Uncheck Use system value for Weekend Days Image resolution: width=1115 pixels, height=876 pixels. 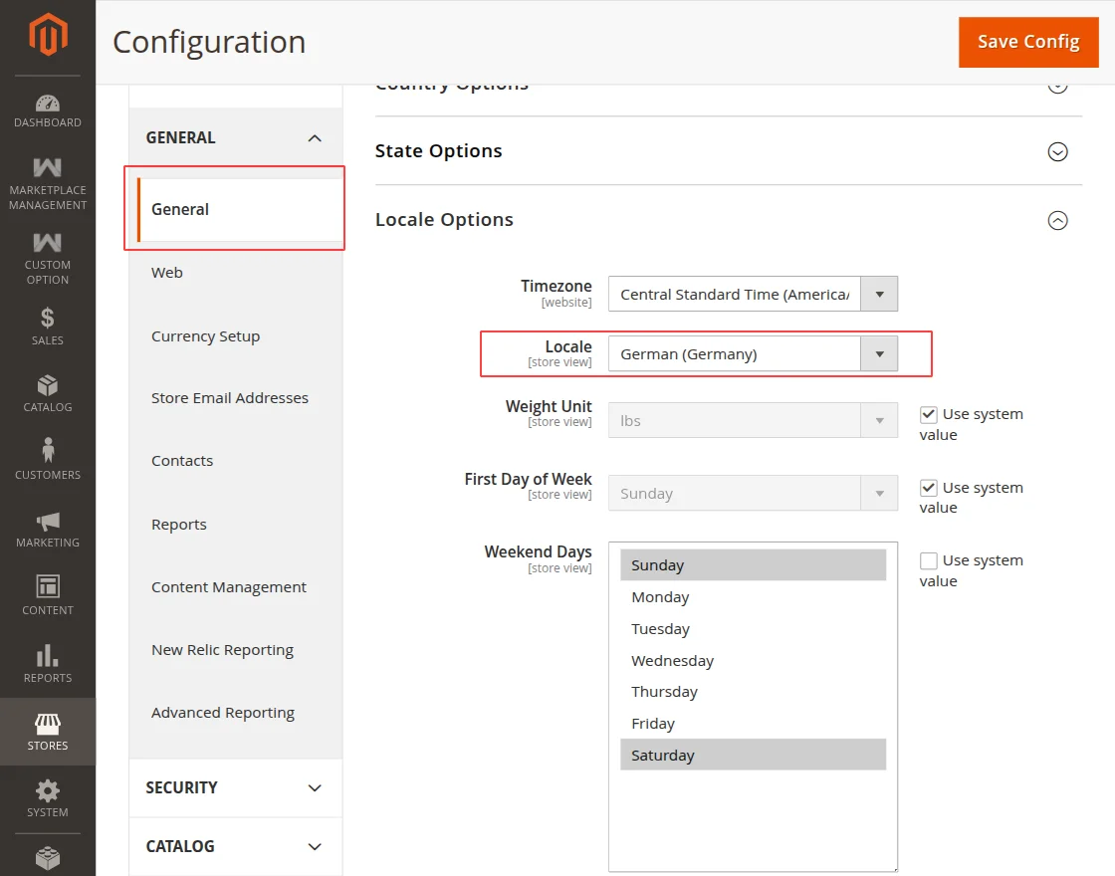point(931,559)
